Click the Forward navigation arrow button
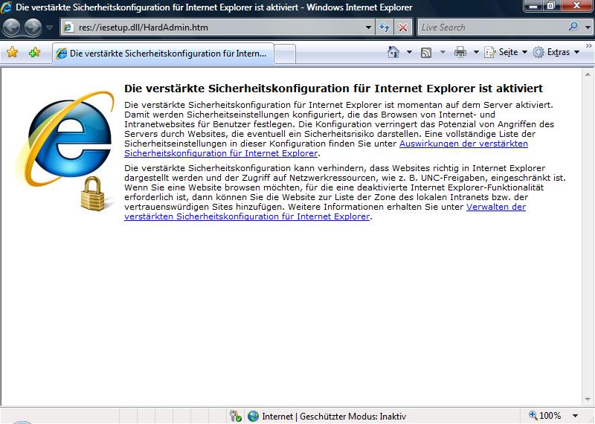This screenshot has height=424, width=595. coord(33,28)
